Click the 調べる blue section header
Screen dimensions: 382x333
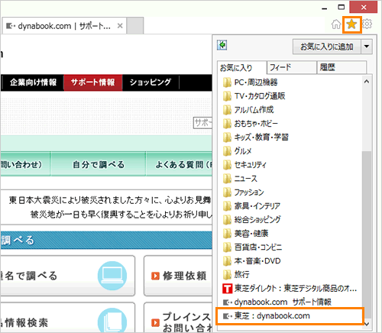(106, 240)
